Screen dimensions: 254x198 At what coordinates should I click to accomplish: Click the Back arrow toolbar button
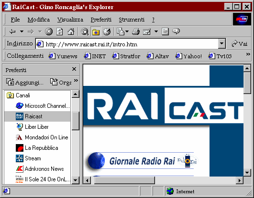[12, 31]
